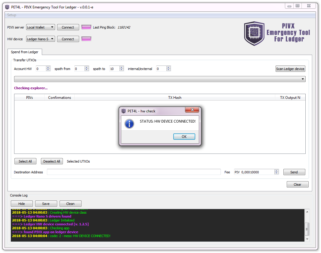Click the Send button
Screen dimensions: 321x253
[294, 172]
